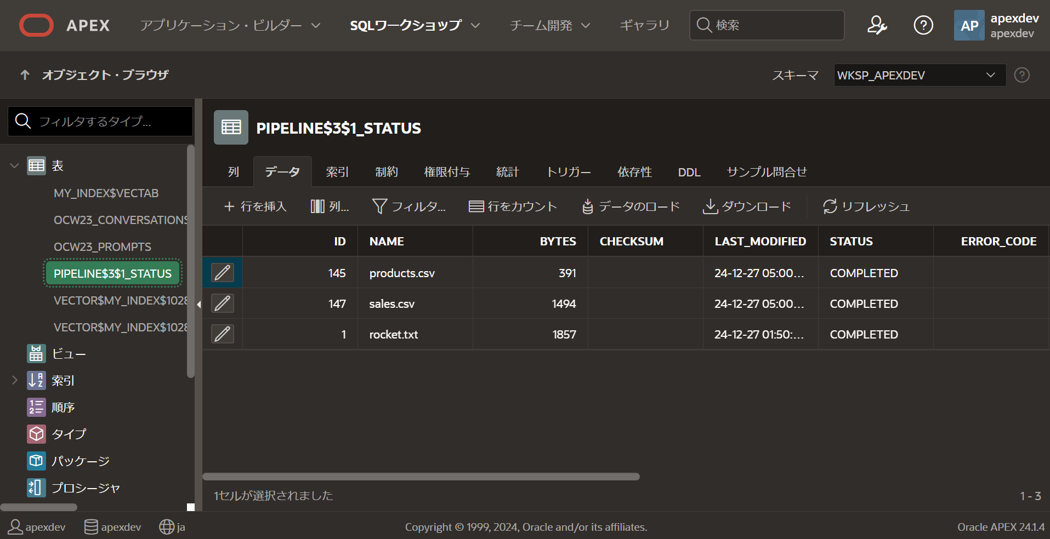Viewport: 1050px width, 539px height.
Task: Click the STATUS column header
Action: 876,241
